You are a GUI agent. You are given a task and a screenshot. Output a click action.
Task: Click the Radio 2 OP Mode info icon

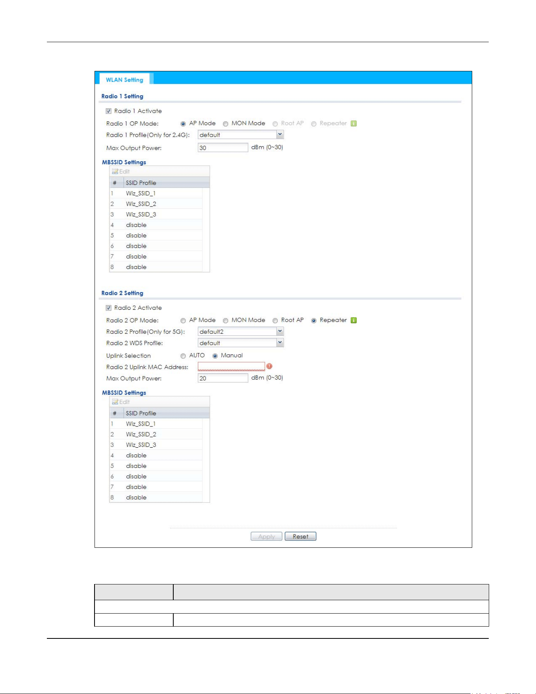[x=354, y=320]
